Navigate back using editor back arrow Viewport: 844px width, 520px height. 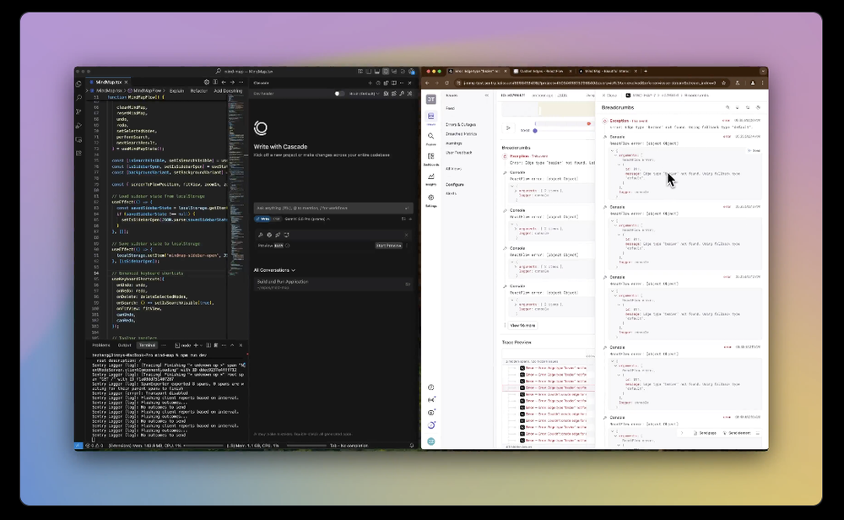coord(224,83)
